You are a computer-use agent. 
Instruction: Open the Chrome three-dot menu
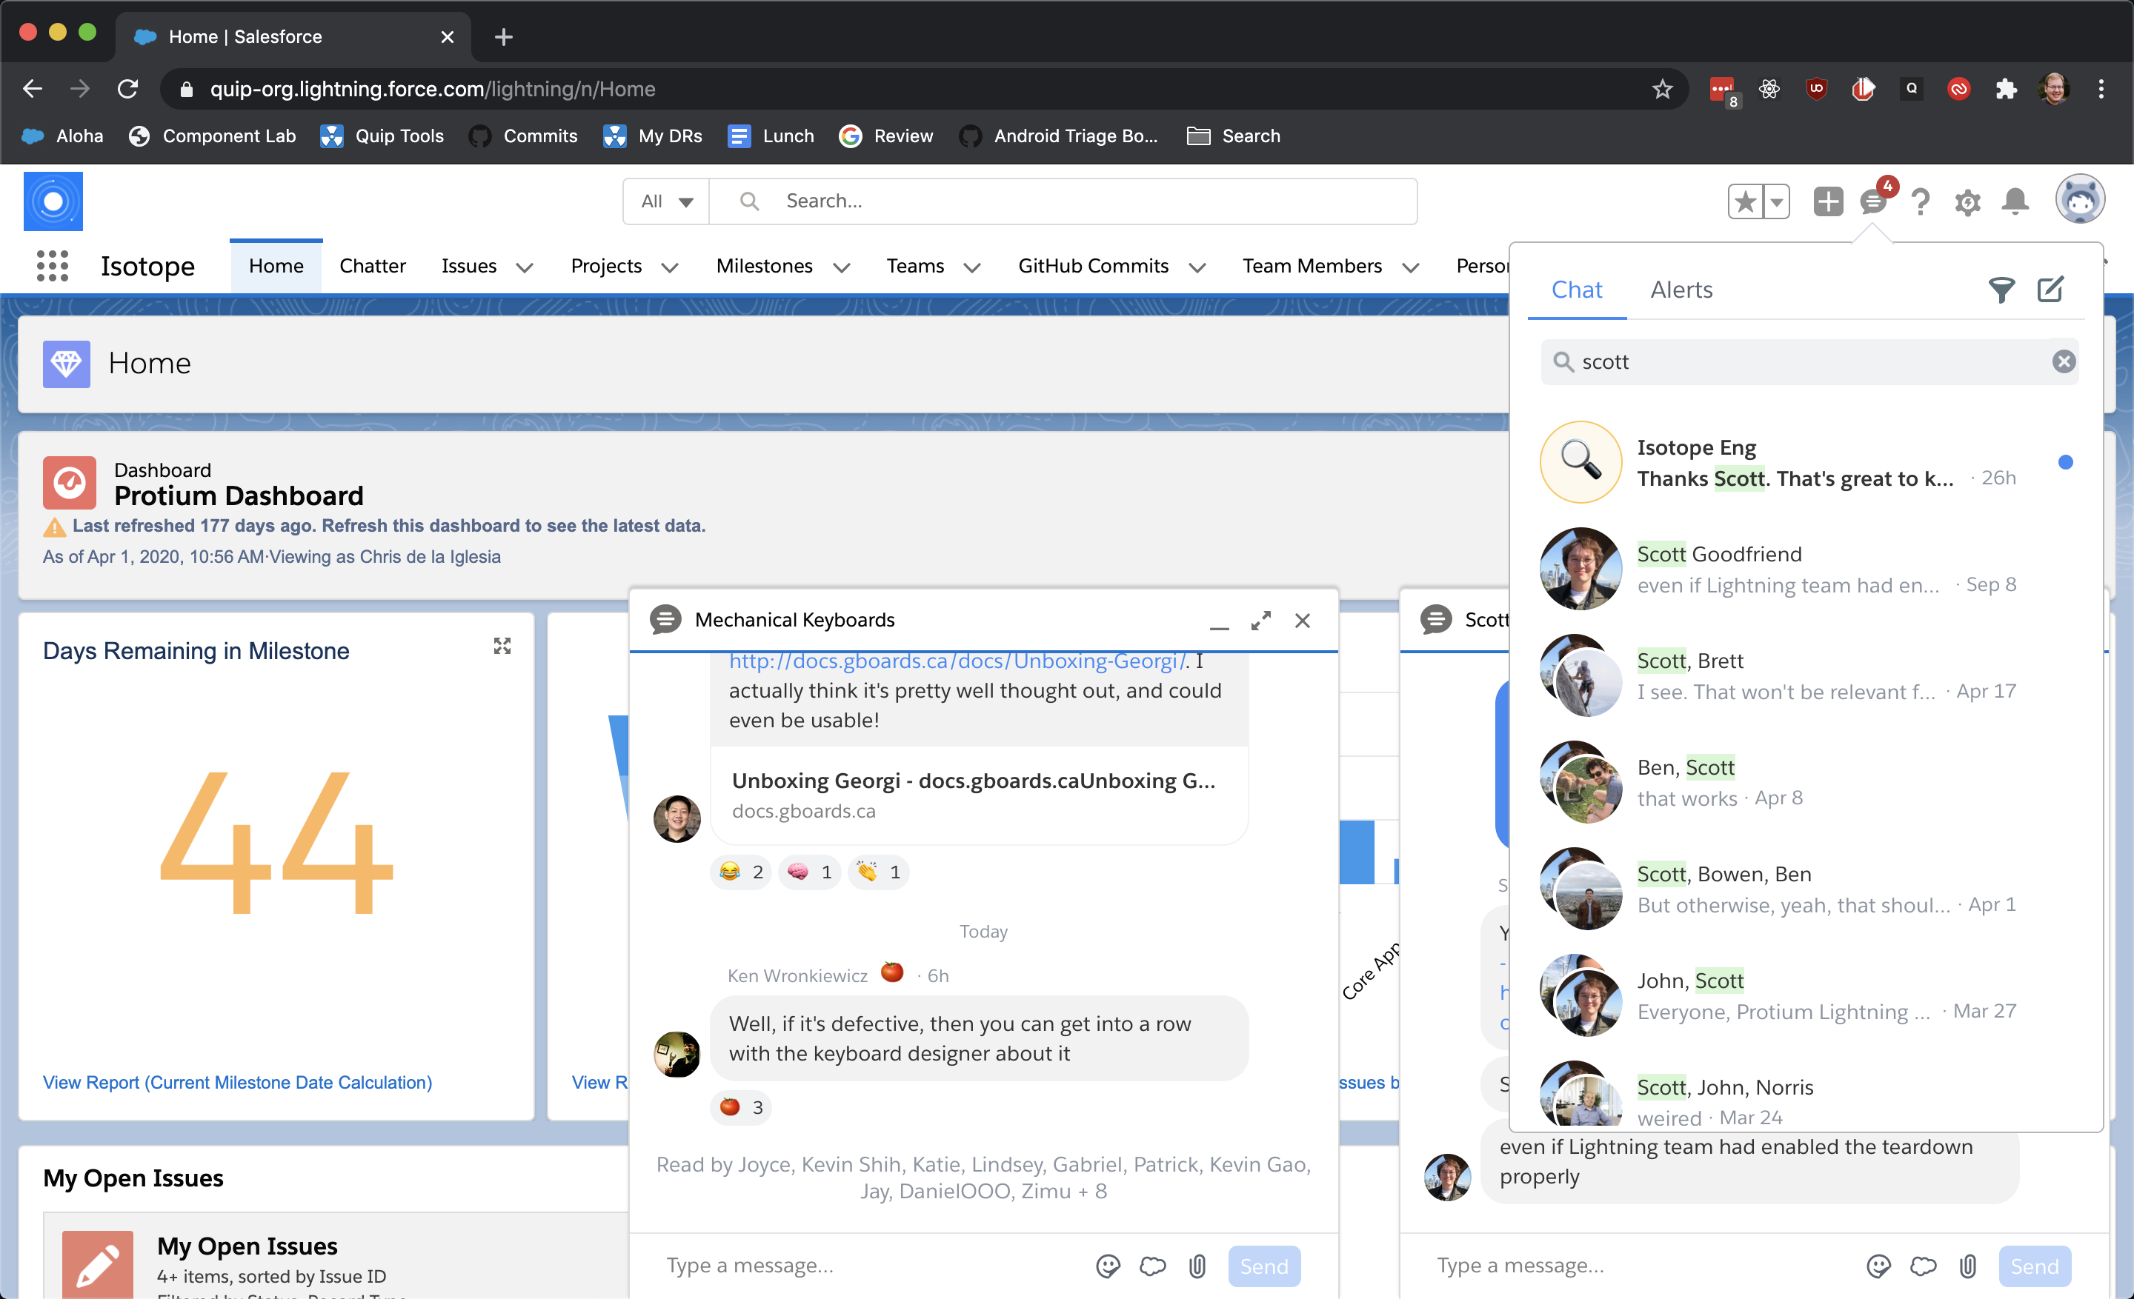(x=2100, y=88)
